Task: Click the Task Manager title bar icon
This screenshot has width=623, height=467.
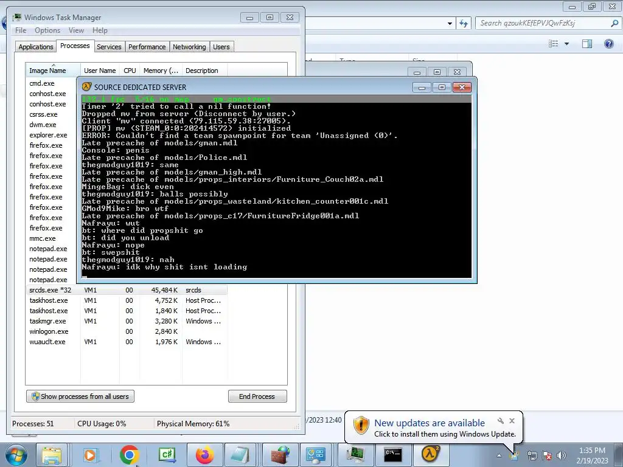Action: [x=16, y=18]
